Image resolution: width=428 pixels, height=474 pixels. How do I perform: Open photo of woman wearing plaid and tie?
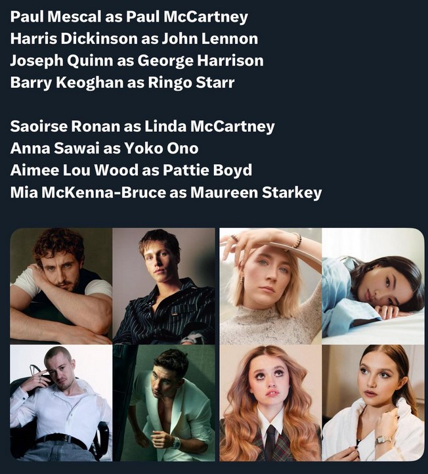click(x=270, y=403)
